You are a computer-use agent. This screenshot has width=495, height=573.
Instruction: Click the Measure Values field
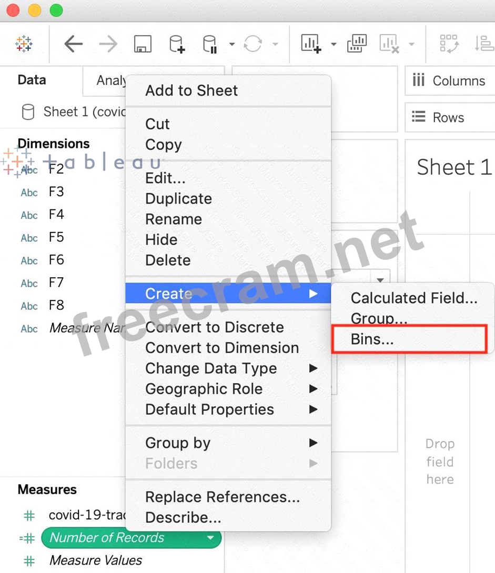pos(95,560)
